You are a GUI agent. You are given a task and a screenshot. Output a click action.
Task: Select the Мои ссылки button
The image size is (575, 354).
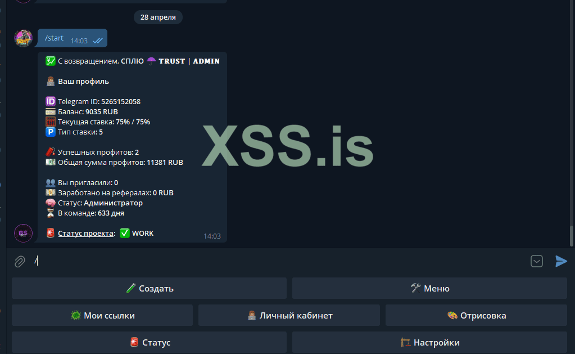point(102,315)
